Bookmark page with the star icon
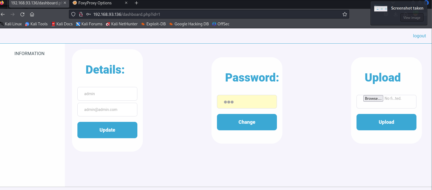The width and height of the screenshot is (432, 190). pyautogui.click(x=345, y=14)
